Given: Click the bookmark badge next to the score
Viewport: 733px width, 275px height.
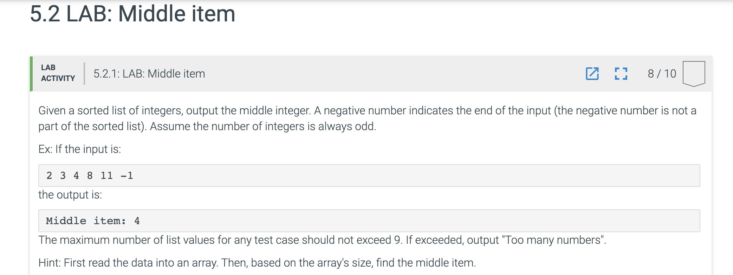Looking at the screenshot, I should coord(693,74).
